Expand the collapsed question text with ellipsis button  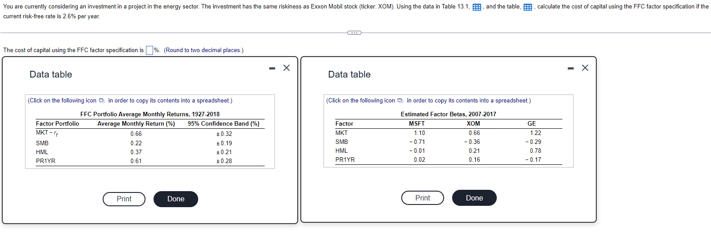(354, 33)
